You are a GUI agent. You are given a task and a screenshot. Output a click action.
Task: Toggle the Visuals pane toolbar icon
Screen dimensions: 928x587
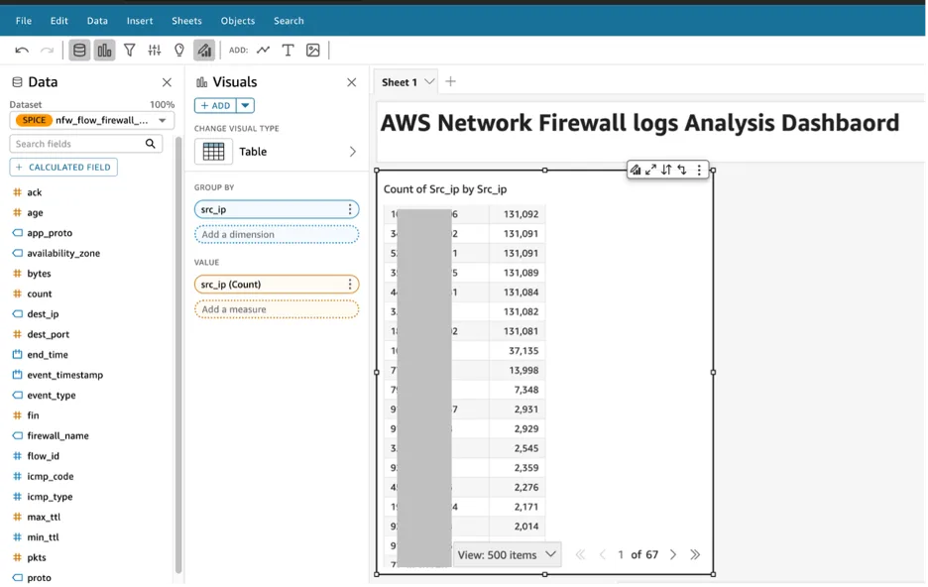(105, 51)
